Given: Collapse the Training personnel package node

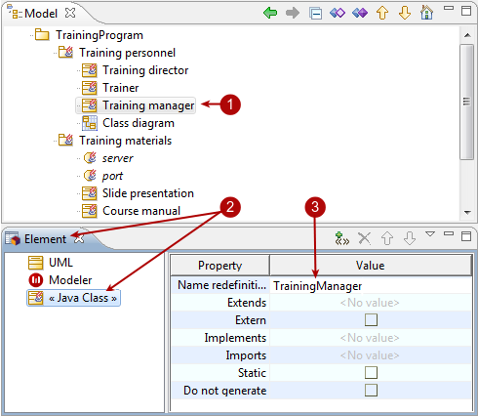Looking at the screenshot, I should click(56, 53).
